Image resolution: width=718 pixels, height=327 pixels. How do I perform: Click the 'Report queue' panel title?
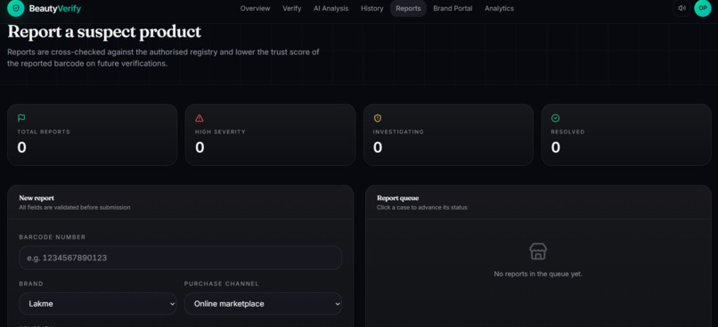[x=398, y=198]
